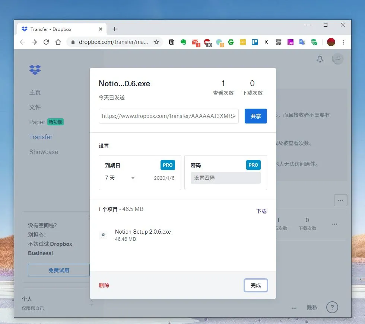Click the site padlock icon in the address bar

[x=73, y=42]
